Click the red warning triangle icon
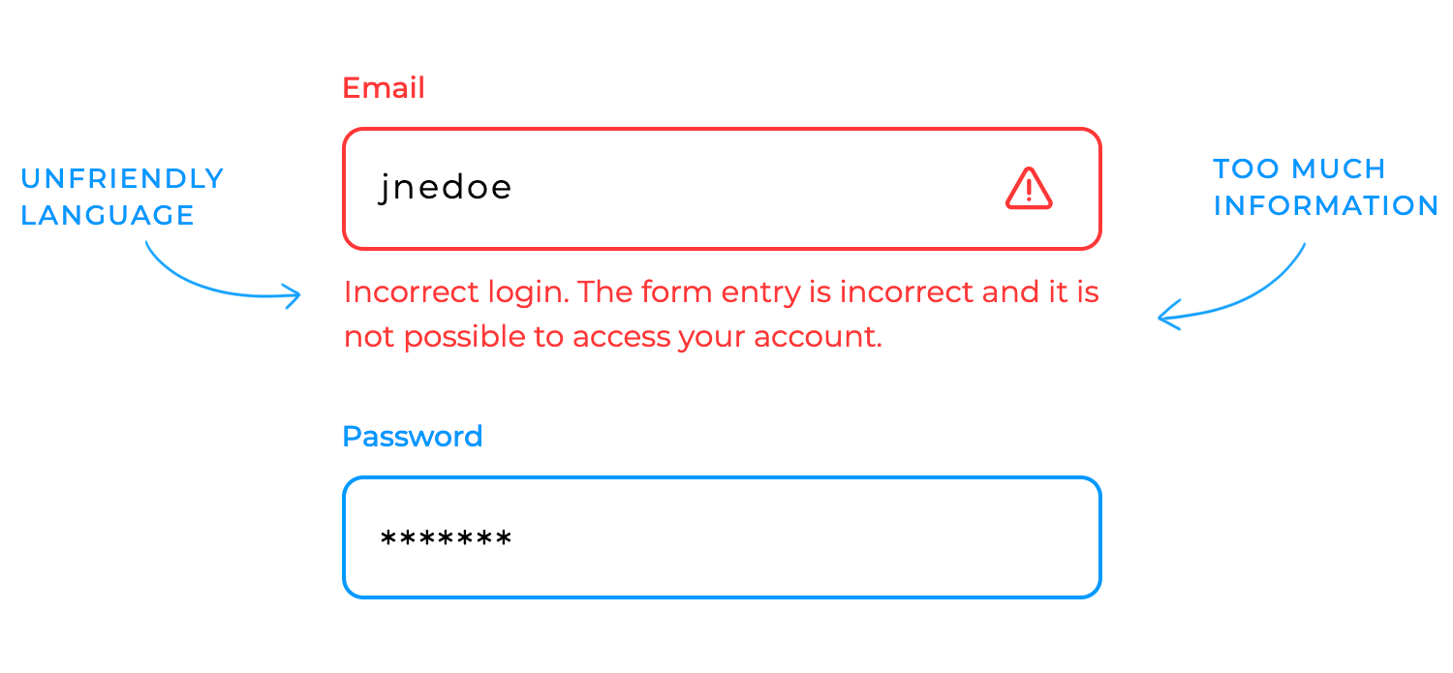The image size is (1453, 673). (x=1029, y=188)
